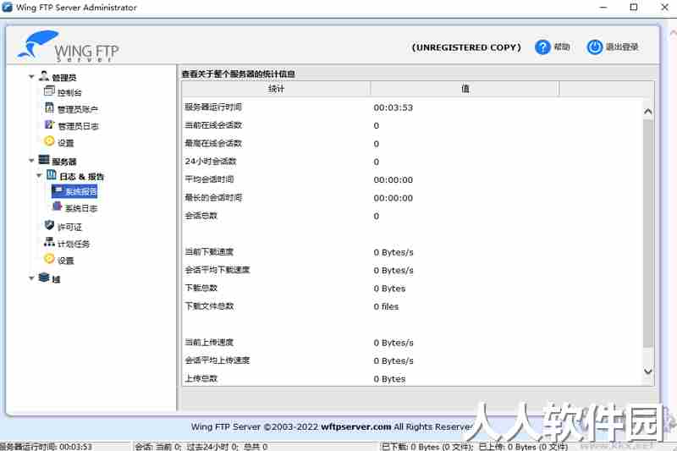
Task: Click status bar 已下载 0 Bytes entry
Action: coord(474,447)
